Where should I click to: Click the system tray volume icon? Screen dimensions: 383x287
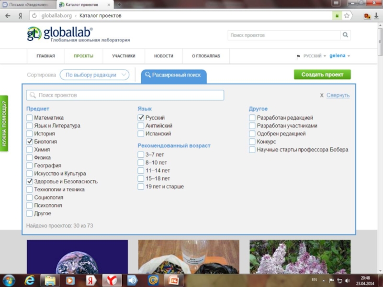coord(348,281)
